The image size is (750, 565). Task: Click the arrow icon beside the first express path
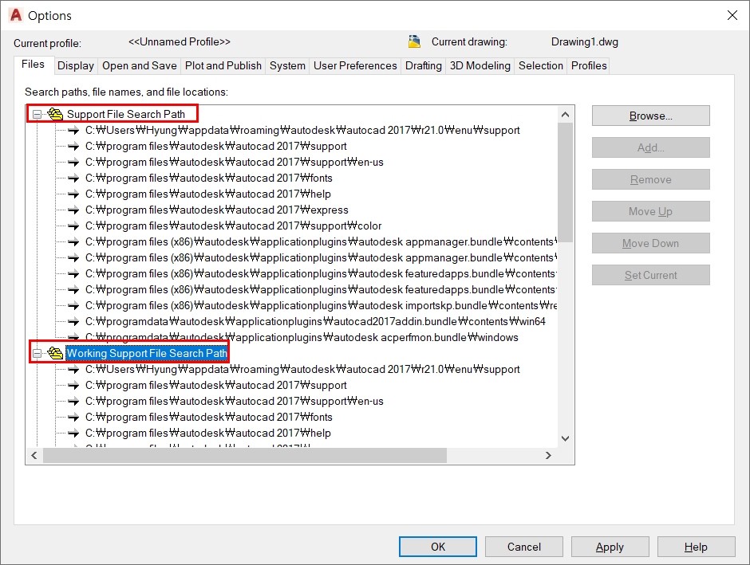tap(73, 210)
